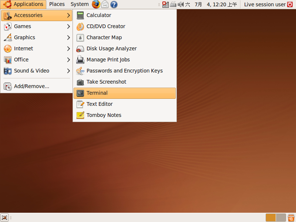Expand the Graphics submenu arrow
Image resolution: width=296 pixels, height=222 pixels.
[68, 38]
